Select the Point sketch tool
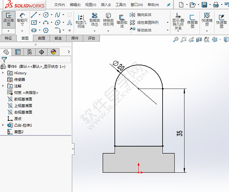This screenshot has height=192, width=229. tap(70, 31)
